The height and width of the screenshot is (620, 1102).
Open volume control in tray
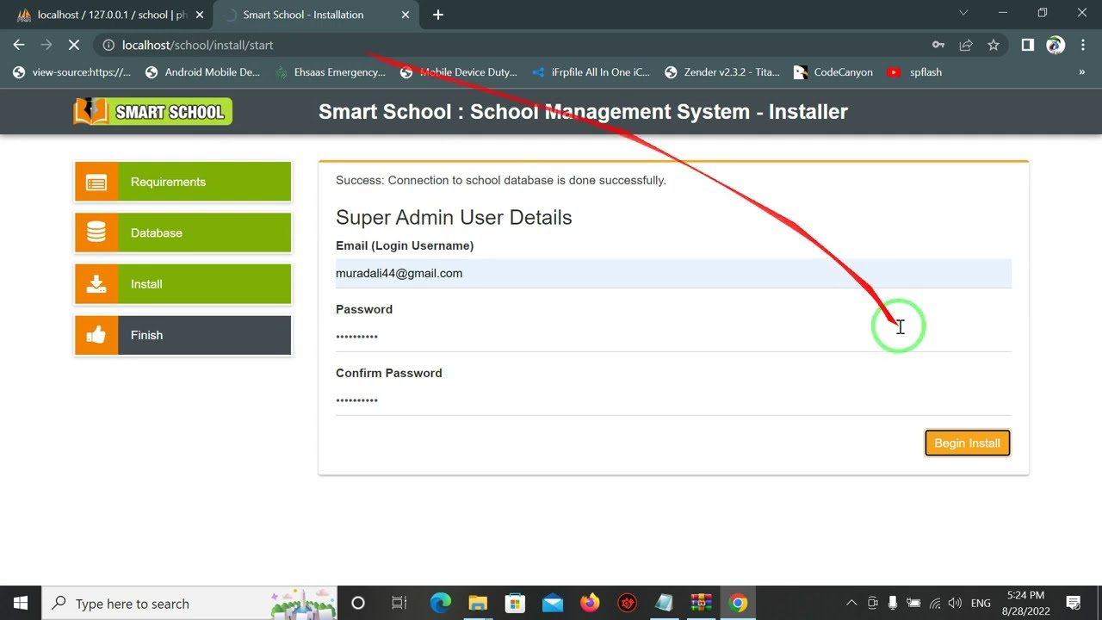coord(955,603)
